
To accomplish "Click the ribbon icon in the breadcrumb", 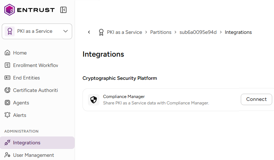I will pyautogui.click(x=101, y=32).
